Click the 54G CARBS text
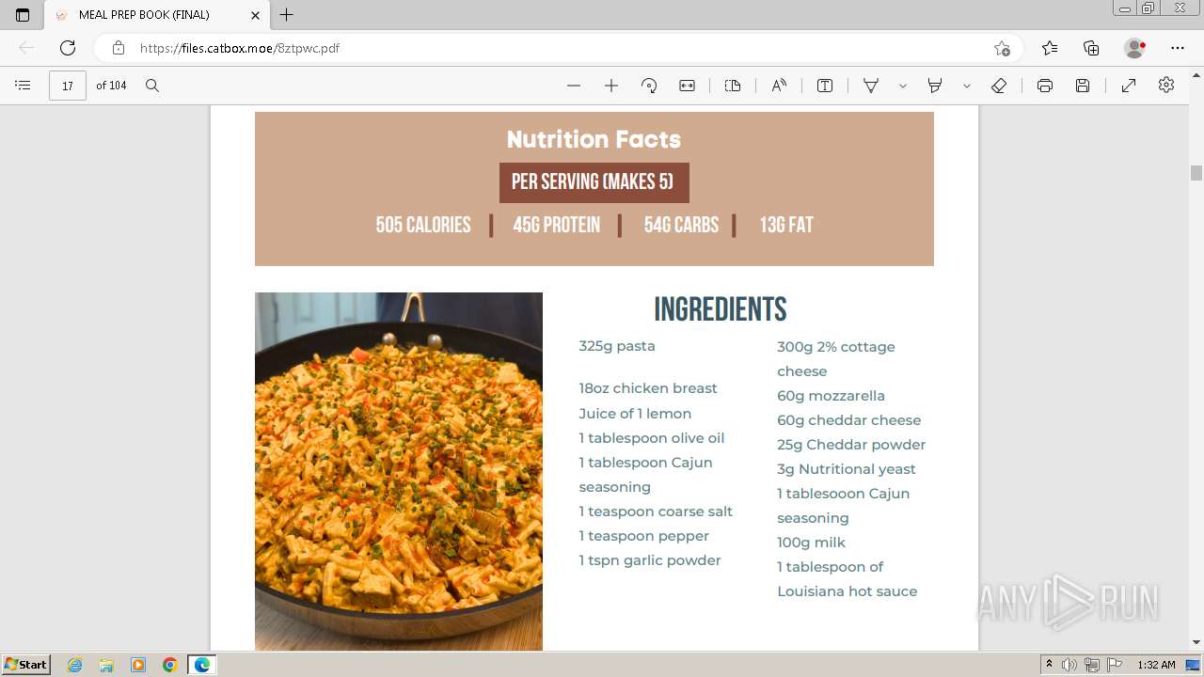 tap(681, 225)
